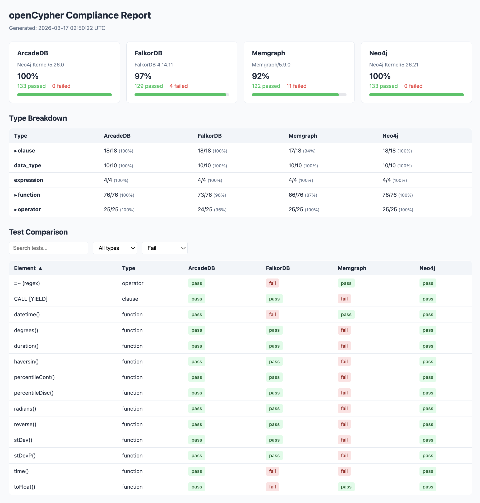480x503 pixels.
Task: Click the haversin() element name
Action: (26, 362)
